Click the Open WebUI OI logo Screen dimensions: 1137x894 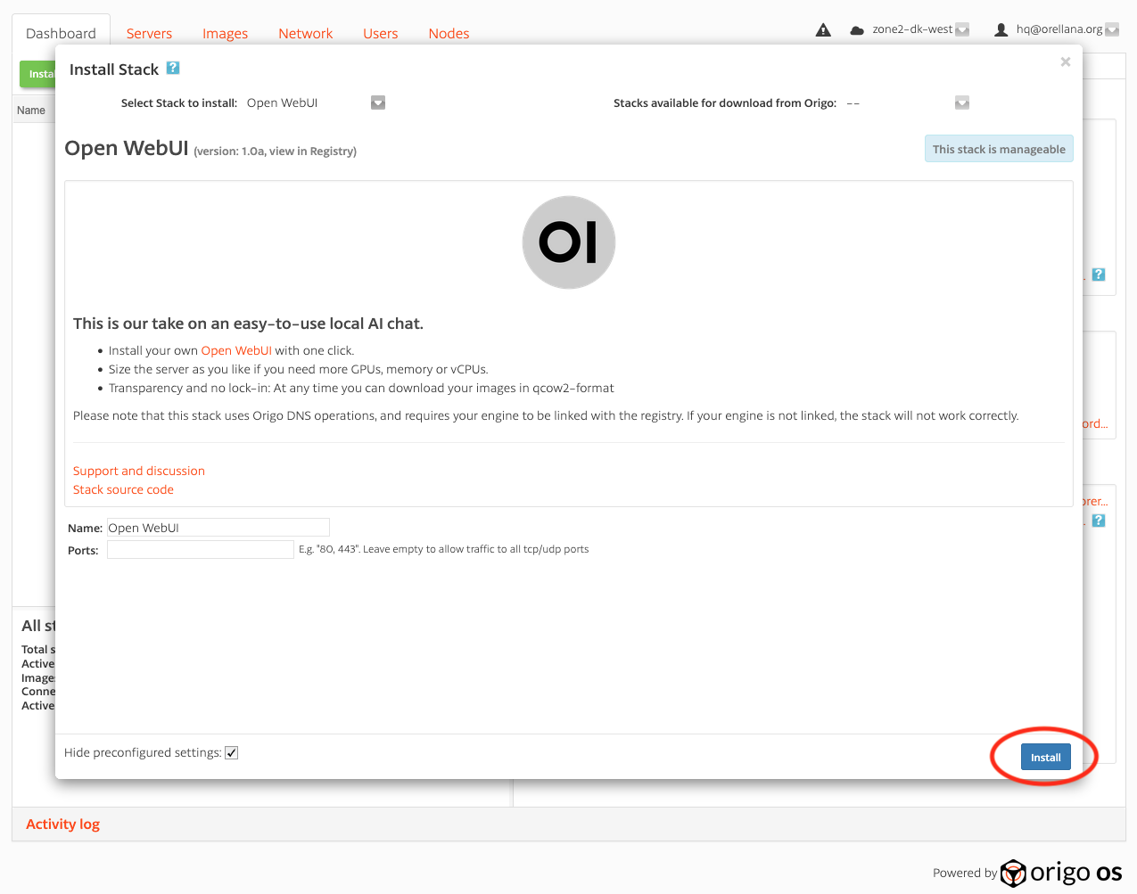tap(569, 242)
